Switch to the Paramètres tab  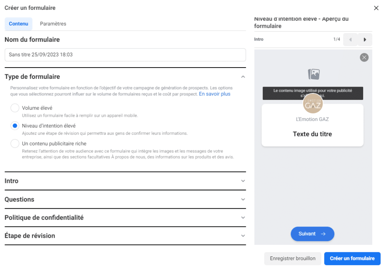[53, 24]
